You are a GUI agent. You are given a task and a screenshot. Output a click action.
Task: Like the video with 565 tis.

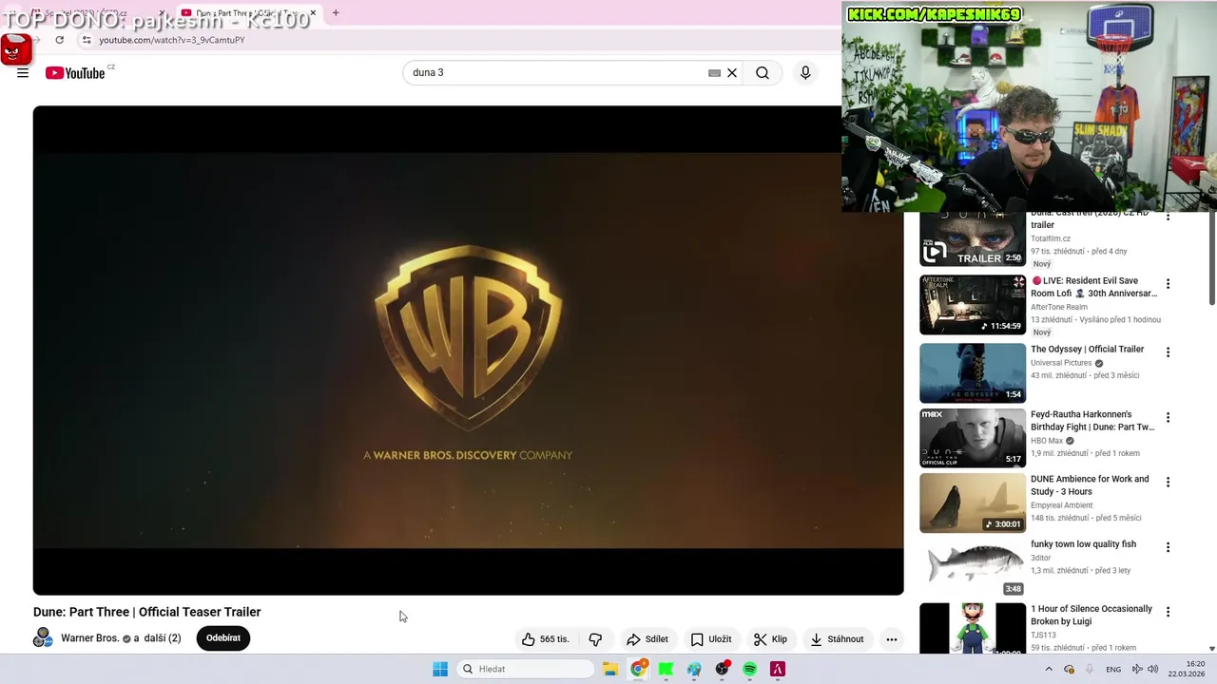click(x=545, y=639)
